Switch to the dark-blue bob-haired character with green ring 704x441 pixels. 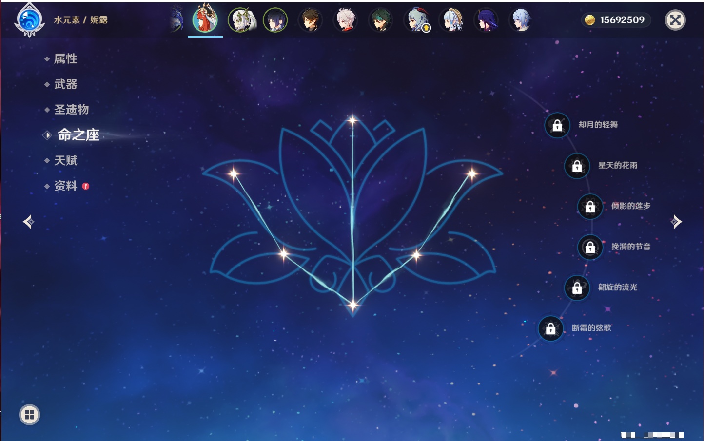pyautogui.click(x=275, y=20)
